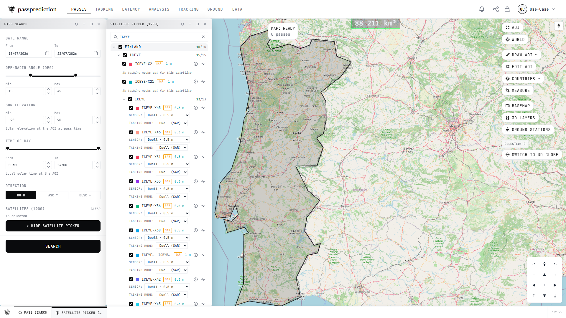Uncheck the FINLAND group checkbox

pos(120,47)
